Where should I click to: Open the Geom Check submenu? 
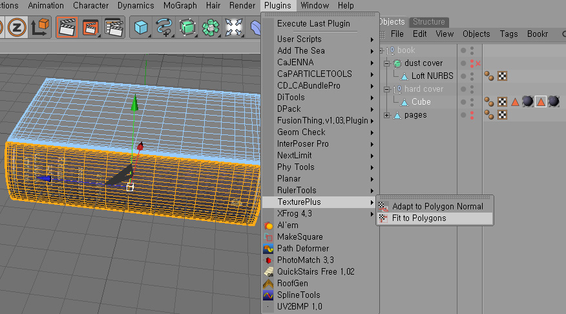tap(320, 132)
